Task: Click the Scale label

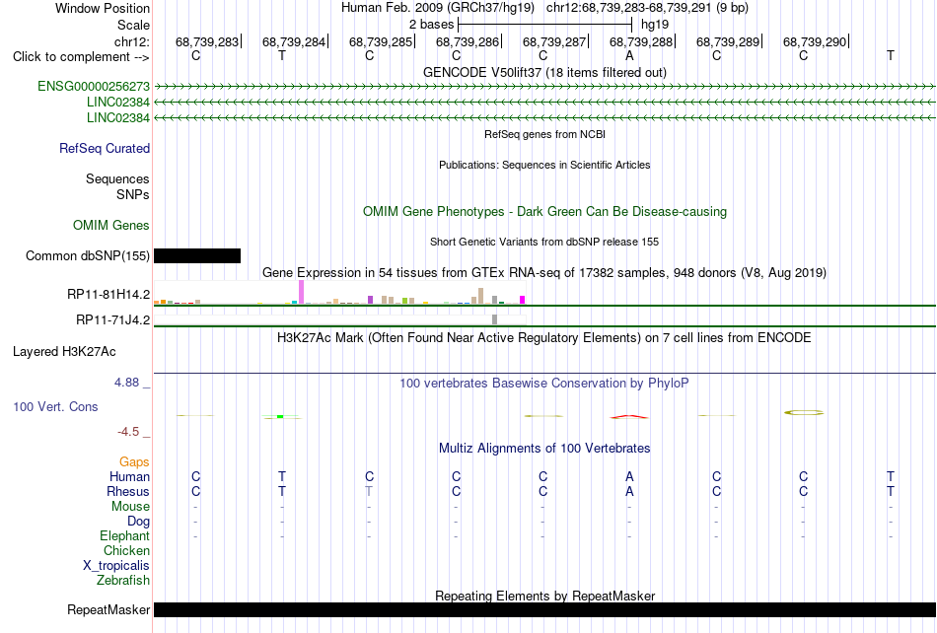Action: [x=133, y=25]
